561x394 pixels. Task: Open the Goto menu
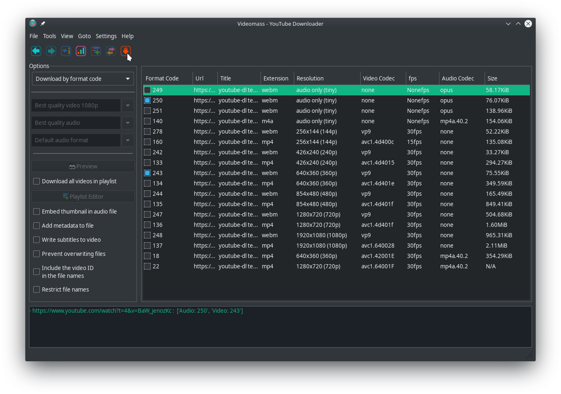click(84, 36)
